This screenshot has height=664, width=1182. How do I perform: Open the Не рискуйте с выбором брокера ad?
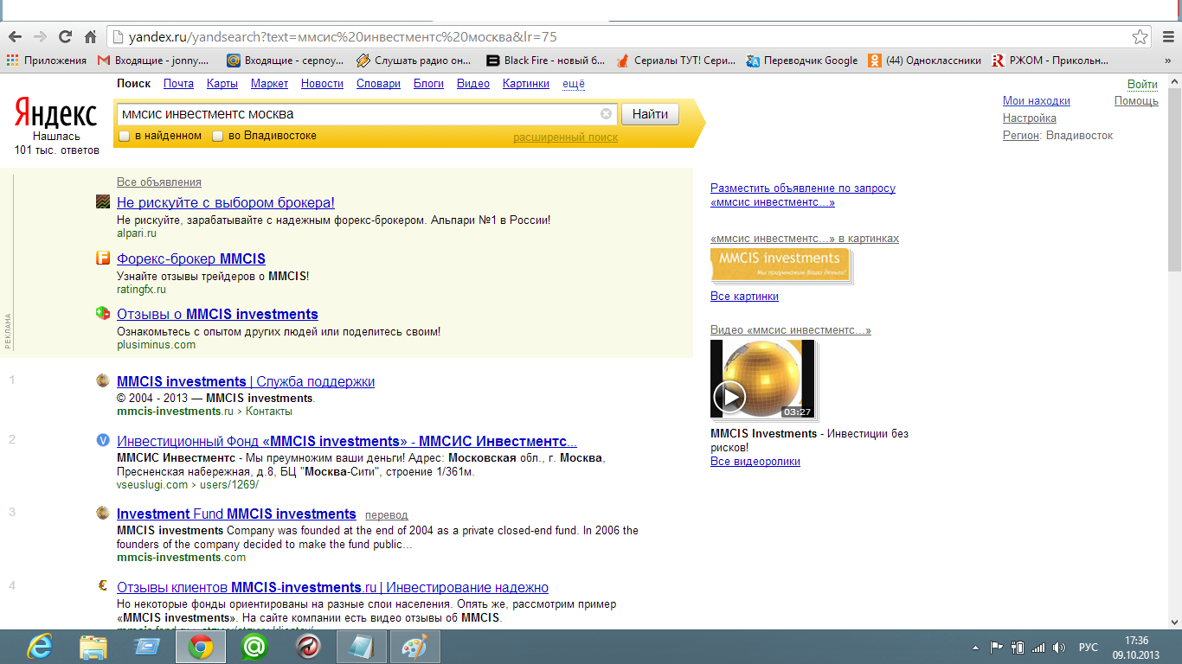click(226, 203)
